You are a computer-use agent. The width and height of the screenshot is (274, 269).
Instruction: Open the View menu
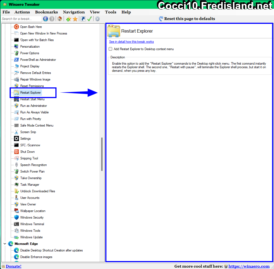coord(95,12)
